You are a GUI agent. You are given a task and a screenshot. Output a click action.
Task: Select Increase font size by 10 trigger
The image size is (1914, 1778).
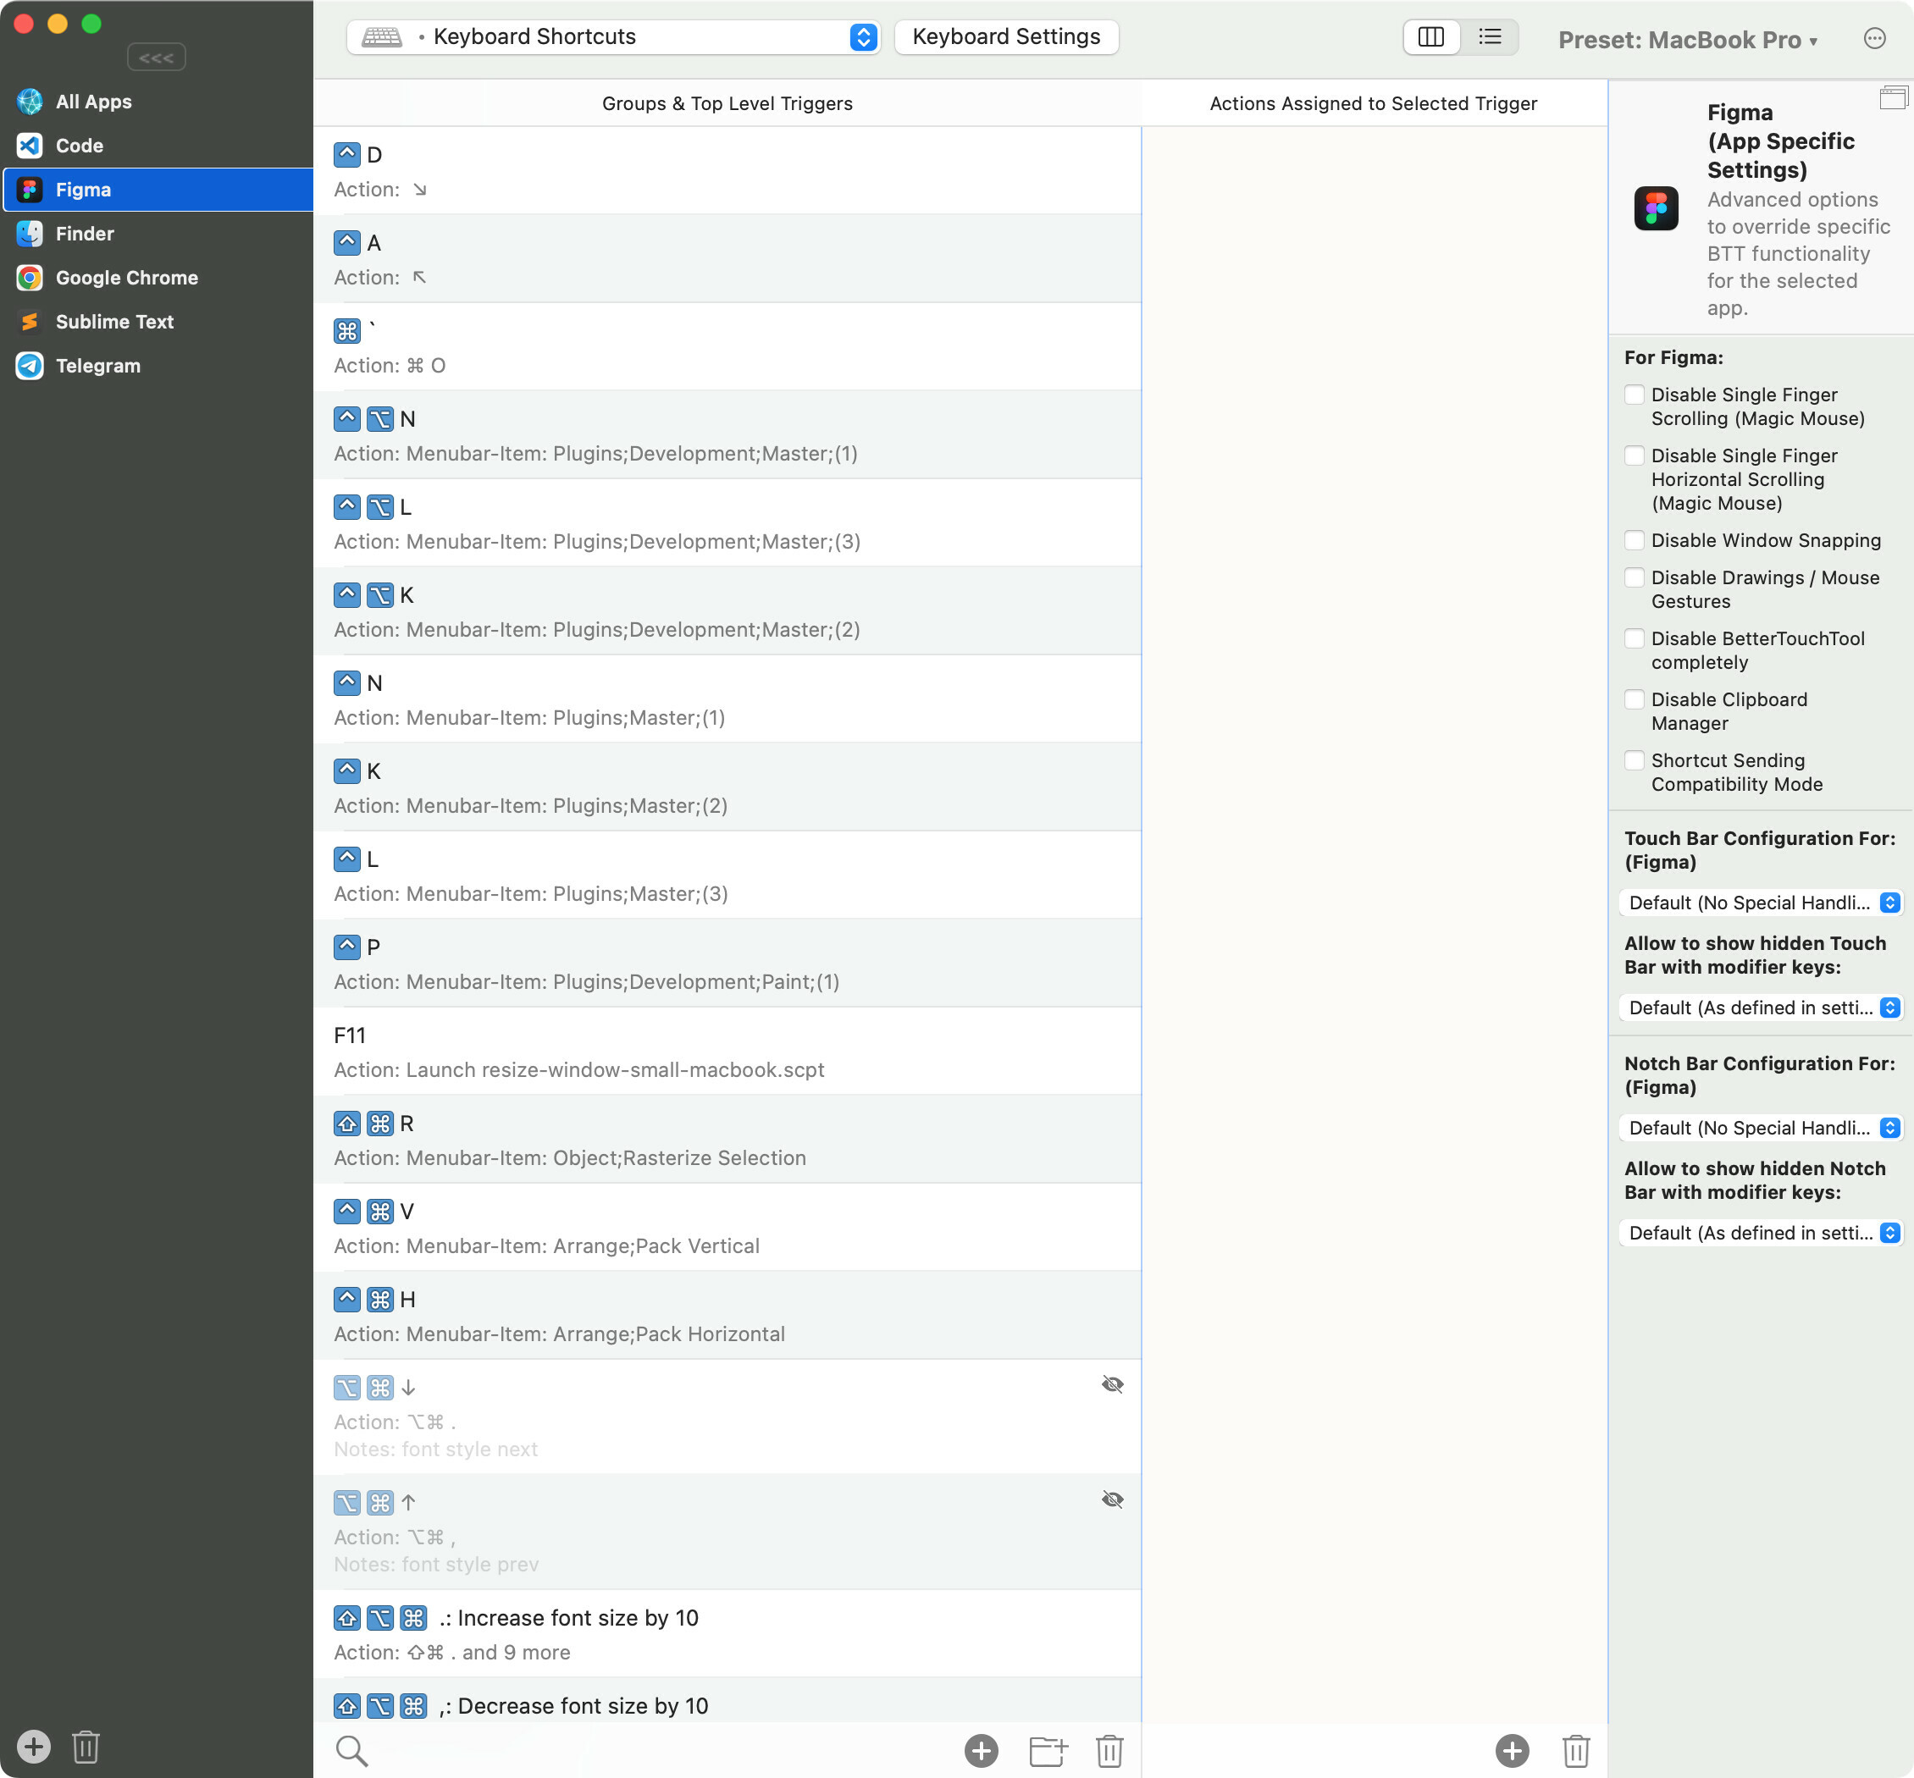click(727, 1634)
